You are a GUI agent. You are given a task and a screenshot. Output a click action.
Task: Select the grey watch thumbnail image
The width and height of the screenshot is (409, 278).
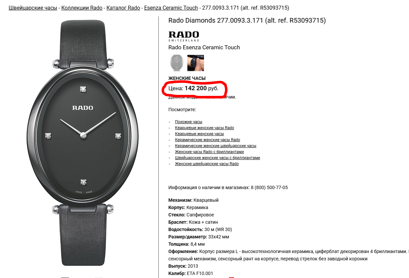tap(177, 63)
